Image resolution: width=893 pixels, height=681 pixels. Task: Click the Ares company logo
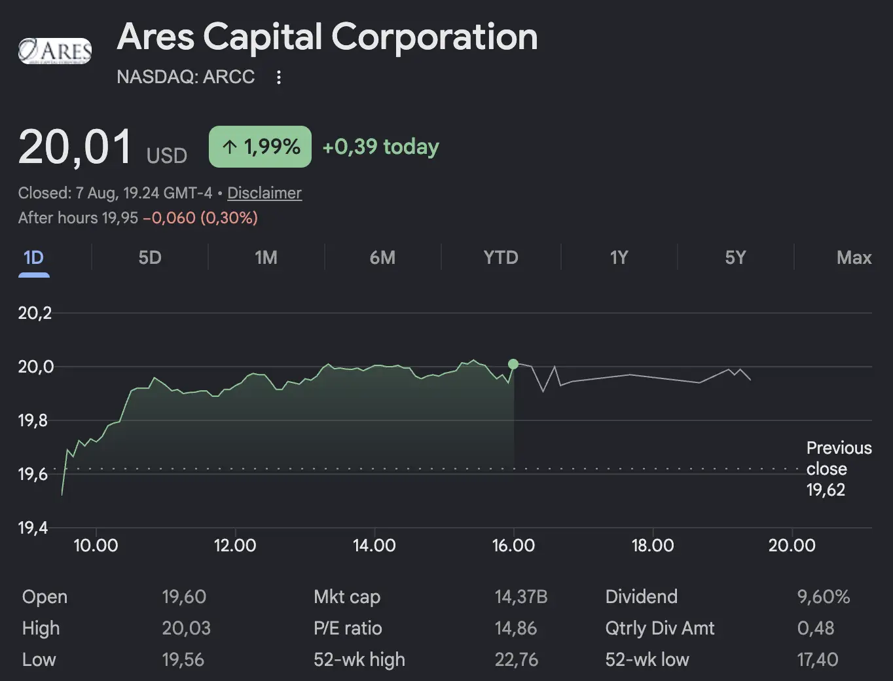pyautogui.click(x=55, y=50)
